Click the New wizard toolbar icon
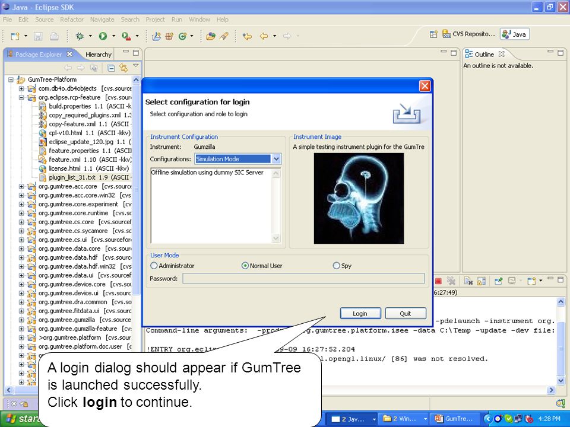 click(15, 36)
